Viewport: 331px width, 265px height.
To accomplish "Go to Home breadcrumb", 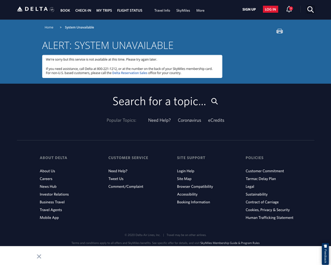I will click(x=49, y=27).
